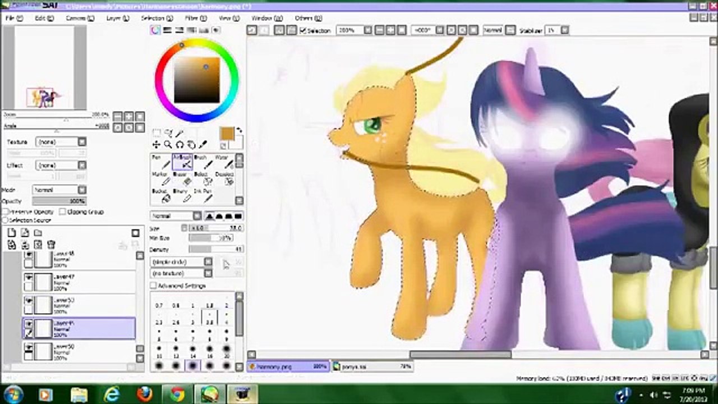Viewport: 718px width, 404px height.
Task: Choose the Deselect pen tool
Action: pos(224,178)
